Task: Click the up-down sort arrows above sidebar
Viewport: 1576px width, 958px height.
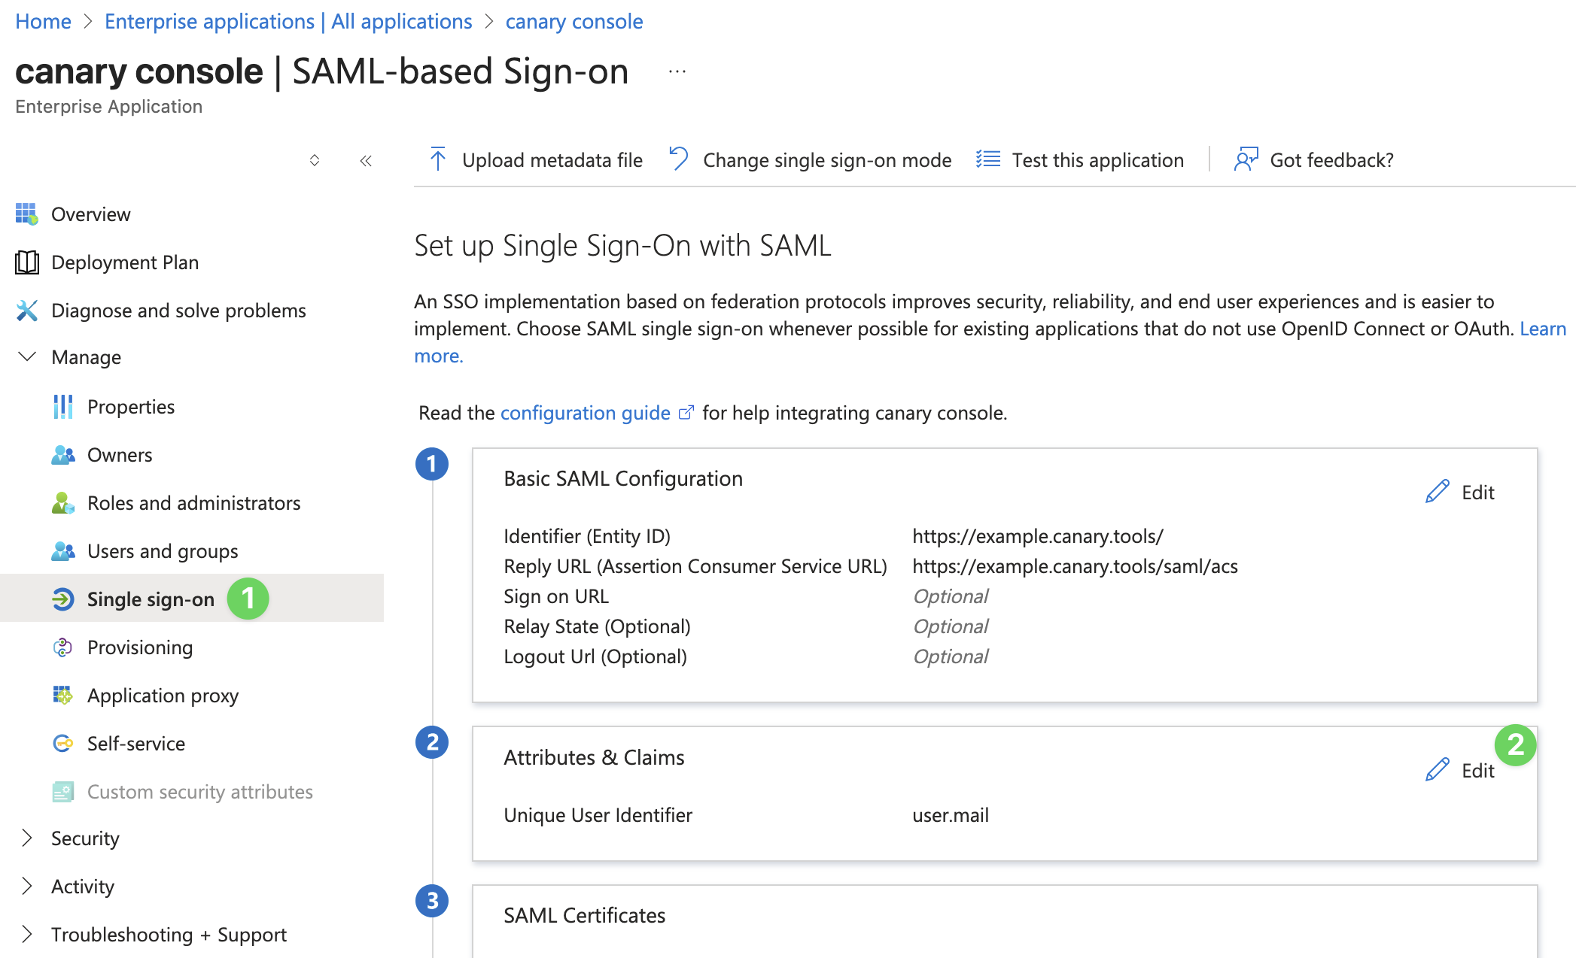Action: pos(315,160)
